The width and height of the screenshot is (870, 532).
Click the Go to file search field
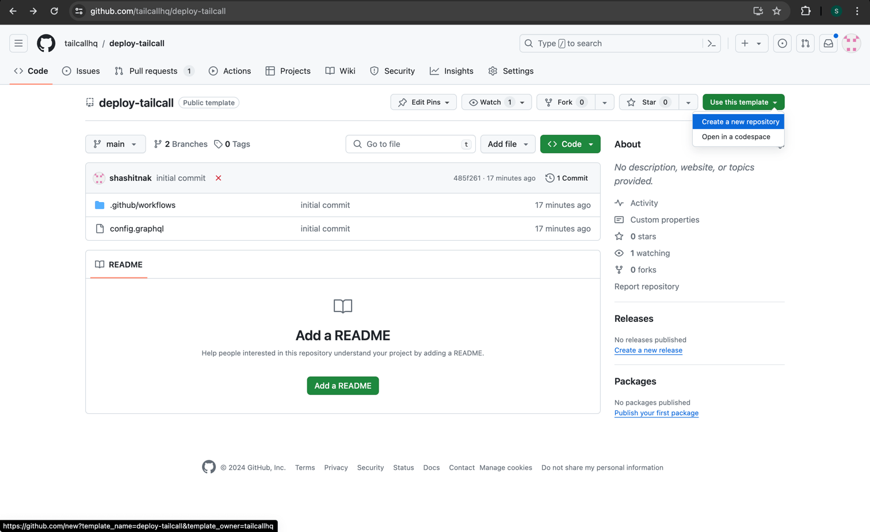pos(410,144)
